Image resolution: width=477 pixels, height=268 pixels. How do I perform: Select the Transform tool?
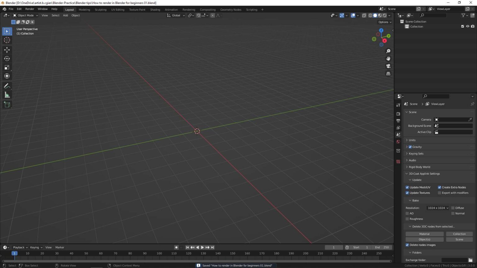coord(7,76)
